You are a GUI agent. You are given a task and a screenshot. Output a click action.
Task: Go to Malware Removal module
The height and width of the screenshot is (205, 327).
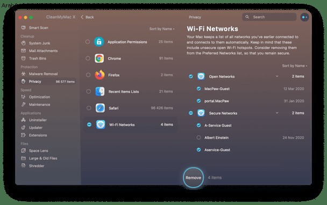pyautogui.click(x=39, y=74)
